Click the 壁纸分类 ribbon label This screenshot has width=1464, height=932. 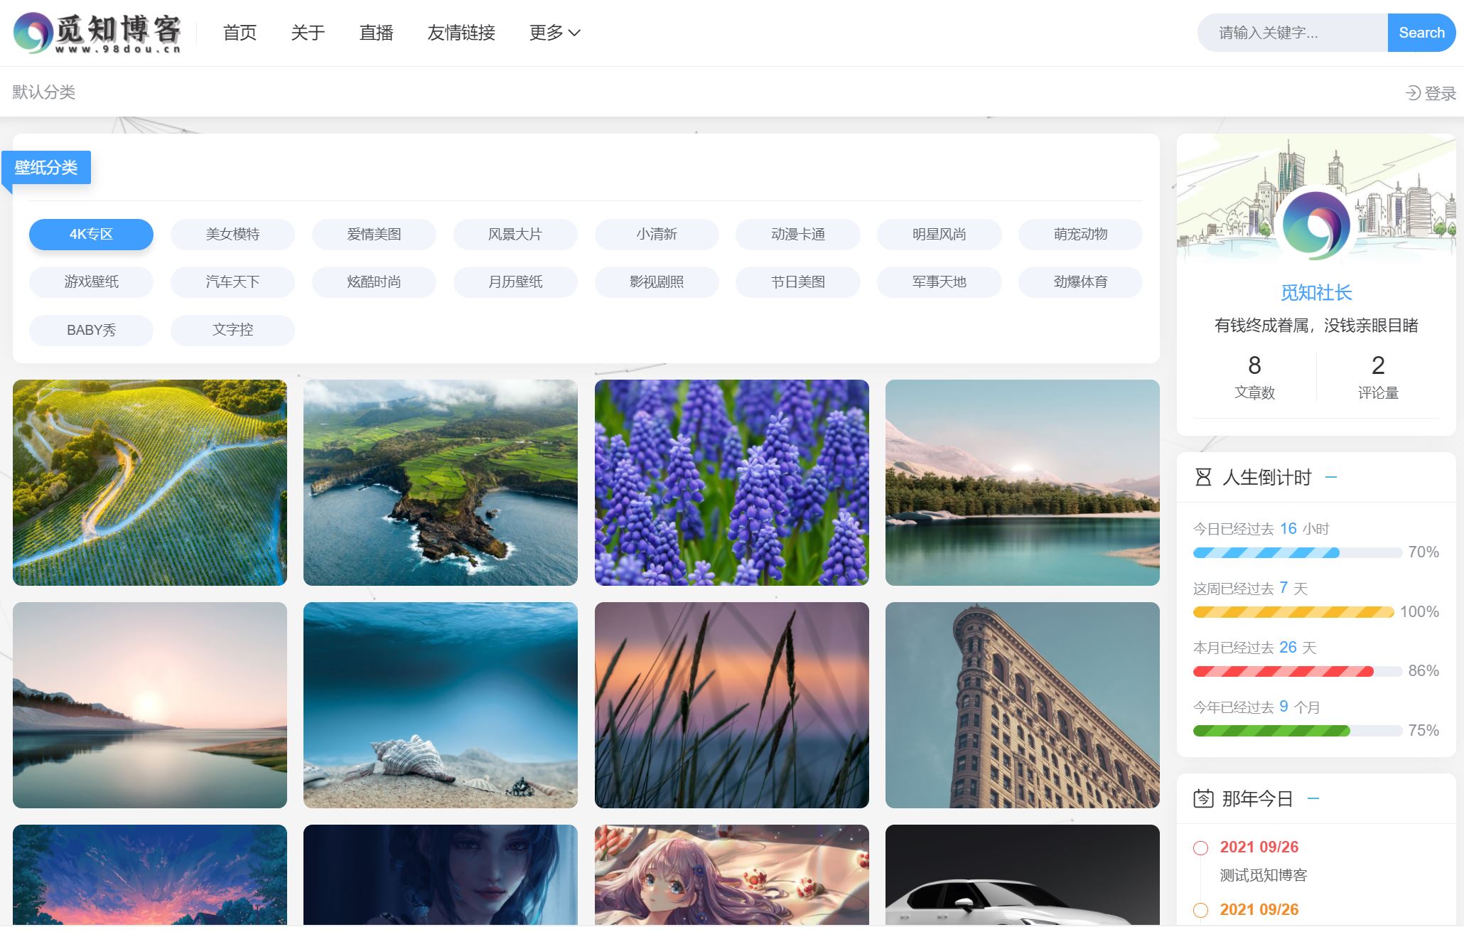pyautogui.click(x=46, y=168)
